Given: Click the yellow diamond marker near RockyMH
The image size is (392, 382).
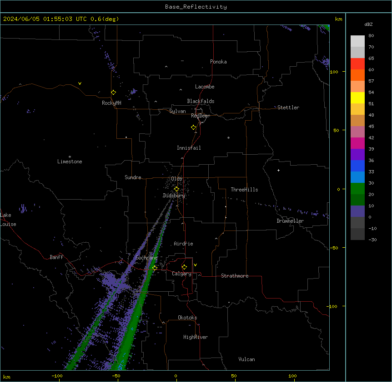Looking at the screenshot, I should click(x=113, y=93).
